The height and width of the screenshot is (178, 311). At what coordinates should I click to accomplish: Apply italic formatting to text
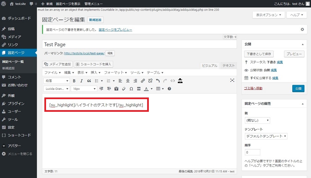click(81, 81)
